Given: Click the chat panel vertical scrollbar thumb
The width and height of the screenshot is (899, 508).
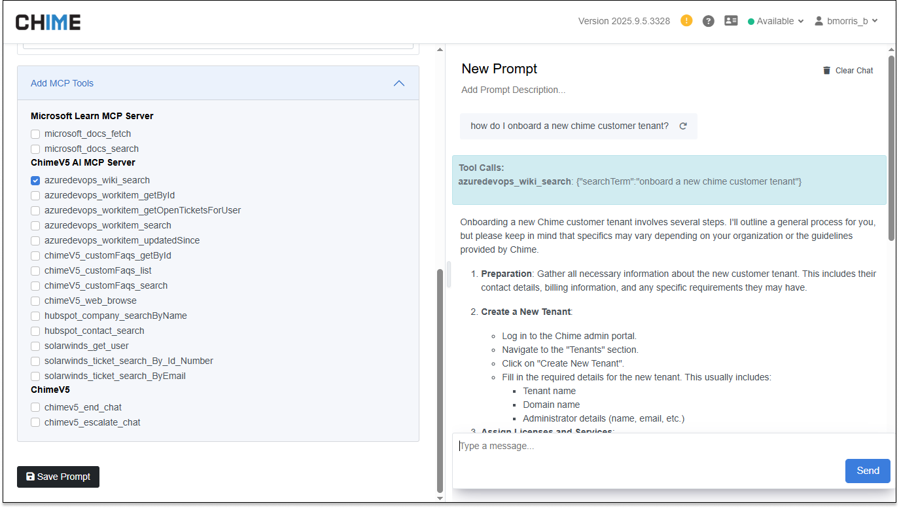Looking at the screenshot, I should coord(891,148).
